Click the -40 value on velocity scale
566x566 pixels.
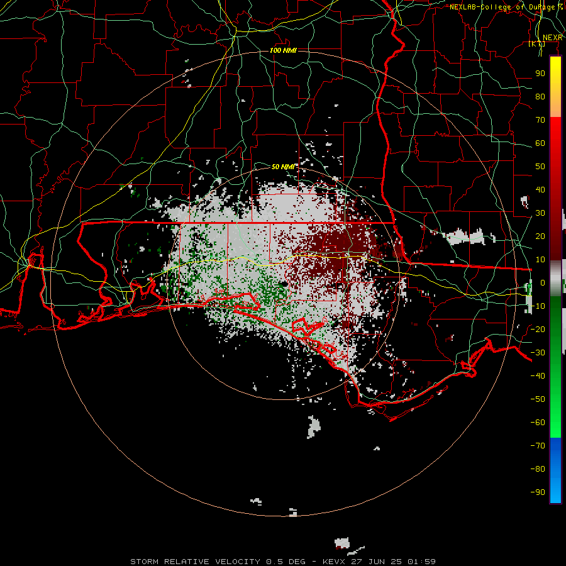pos(538,376)
